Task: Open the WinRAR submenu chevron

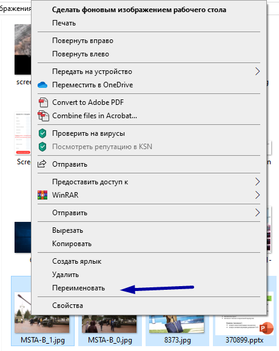Action: [x=257, y=195]
